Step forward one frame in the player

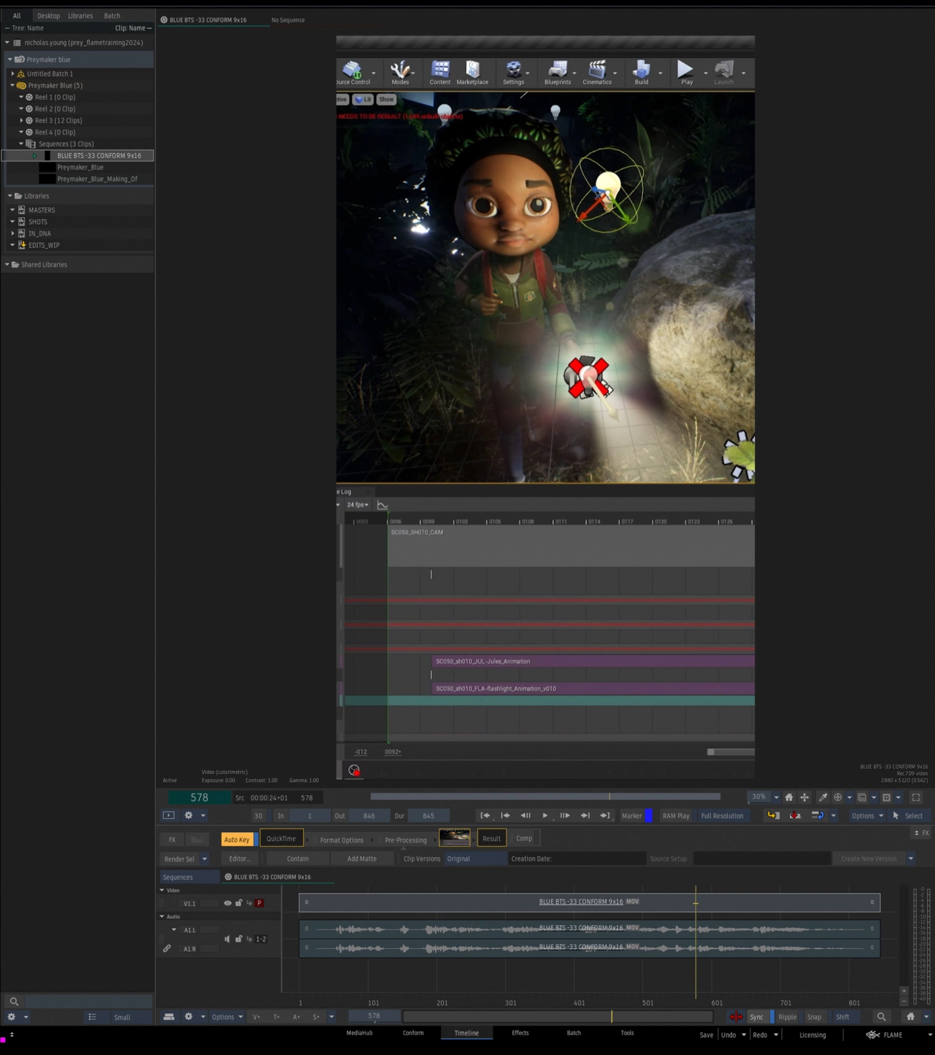point(565,815)
